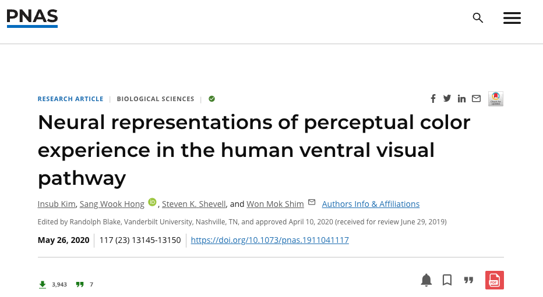Share article via email icon

coord(476,99)
